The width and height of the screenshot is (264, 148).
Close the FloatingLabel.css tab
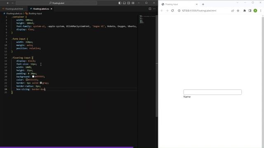[51, 9]
